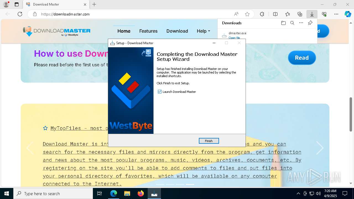The image size is (354, 199).
Task: Open the Edge profile icon
Action: pos(6,4)
